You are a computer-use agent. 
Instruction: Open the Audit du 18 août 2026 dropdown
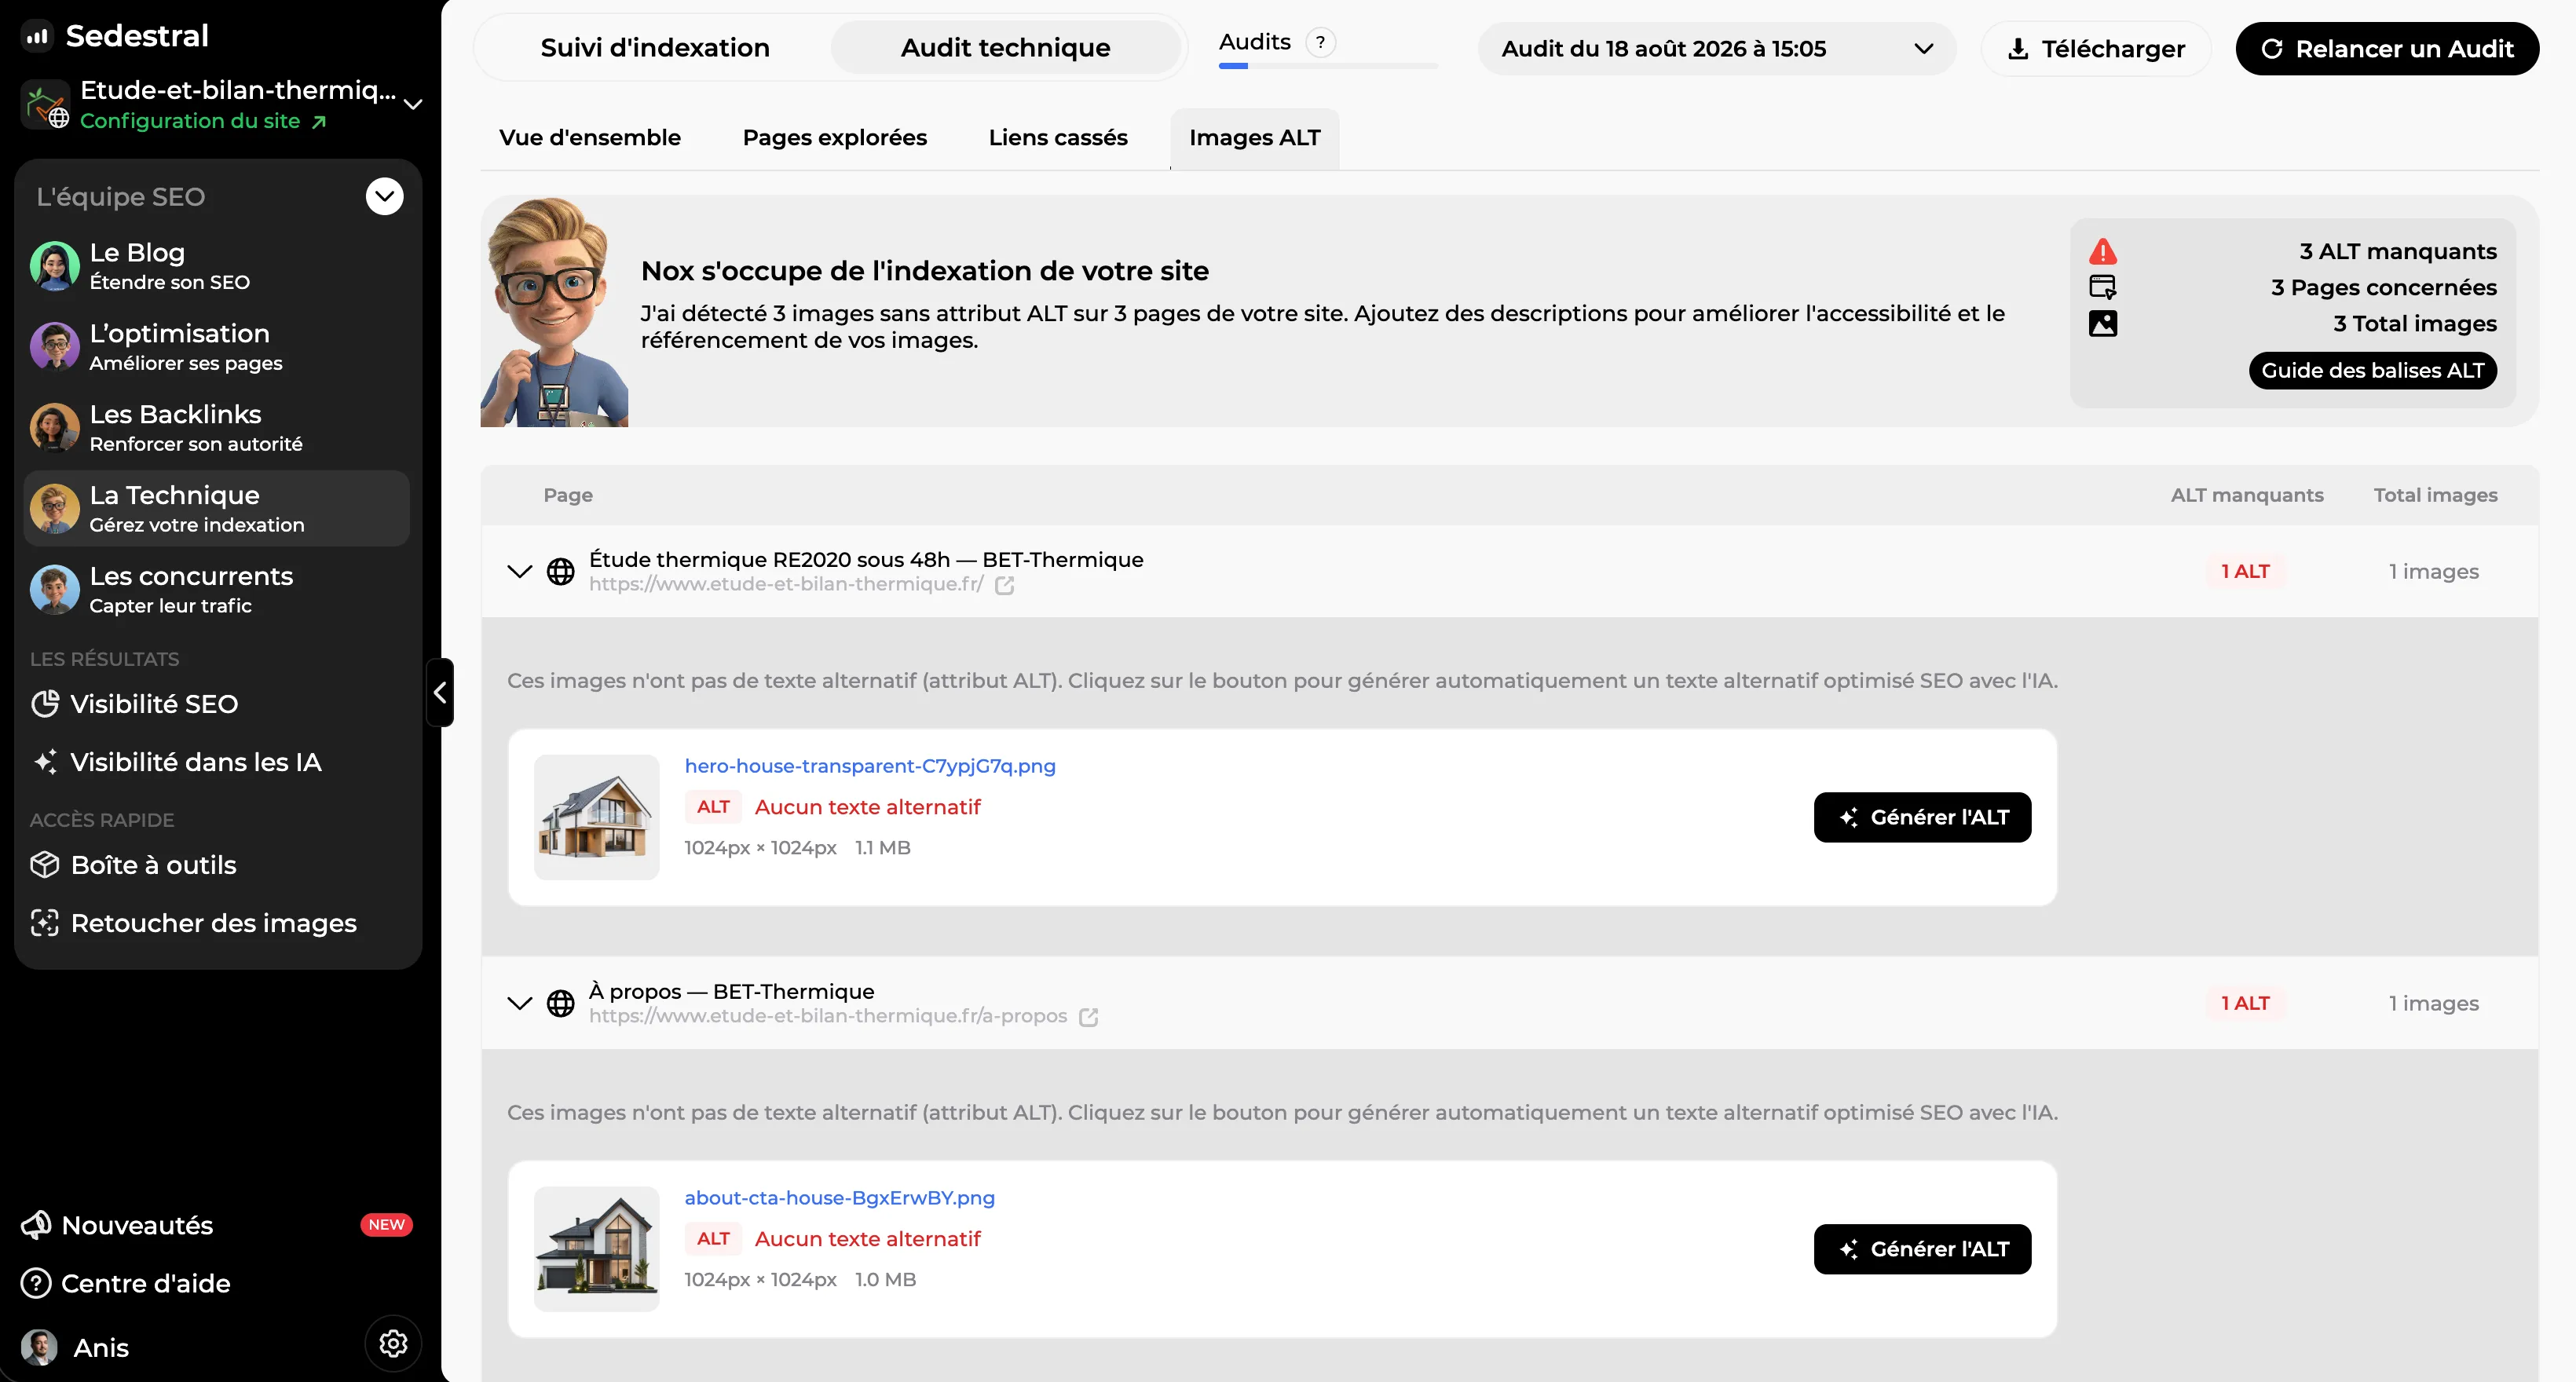(x=1716, y=48)
